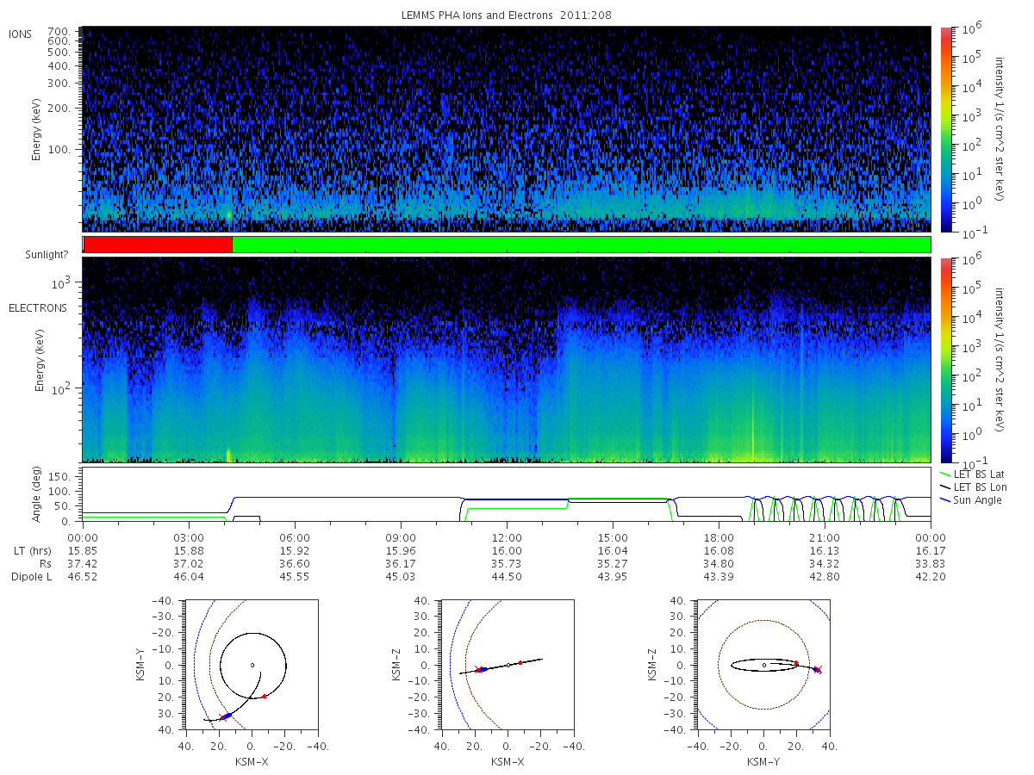1034x775 pixels.
Task: Click the LET BS Lon legend entry
Action: click(x=974, y=487)
